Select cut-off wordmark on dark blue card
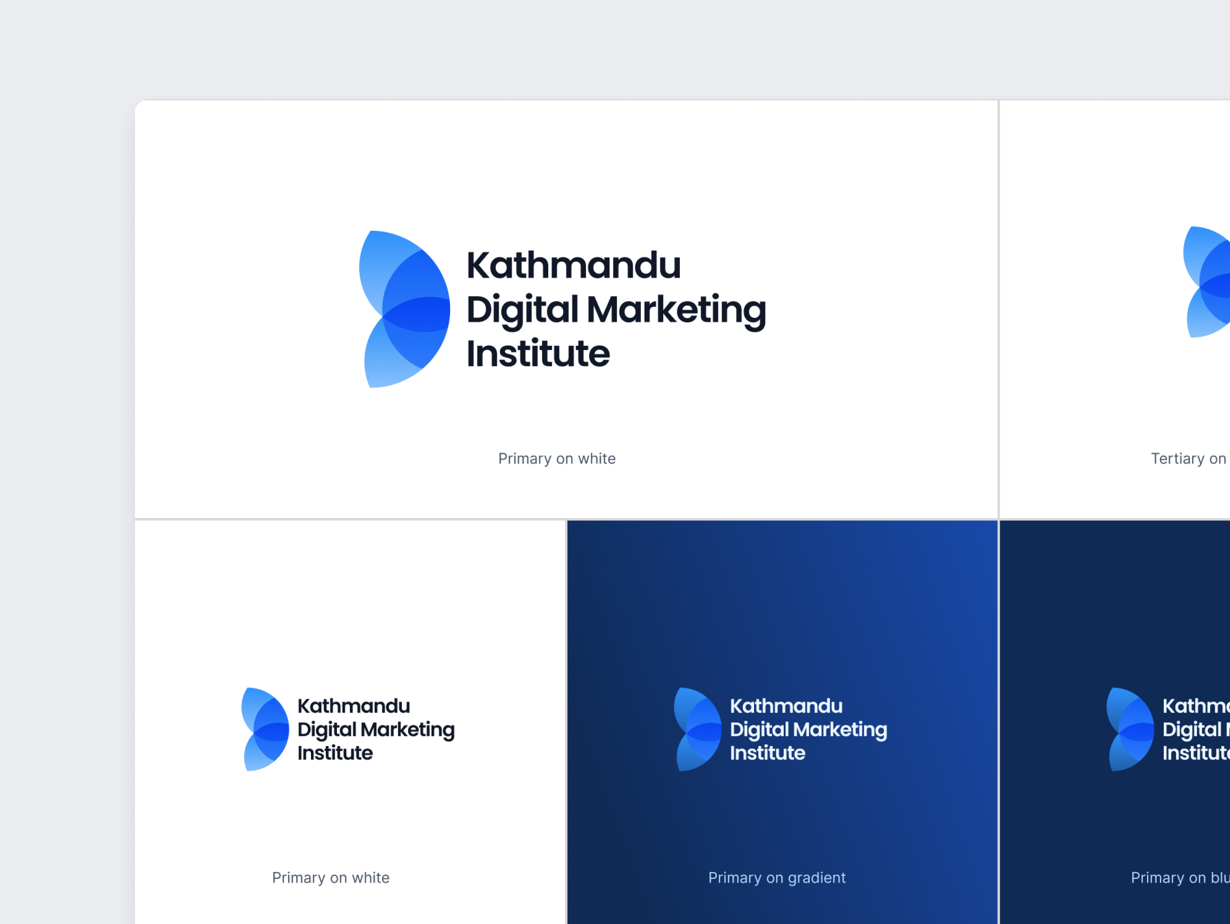This screenshot has height=924, width=1230. 1196,729
